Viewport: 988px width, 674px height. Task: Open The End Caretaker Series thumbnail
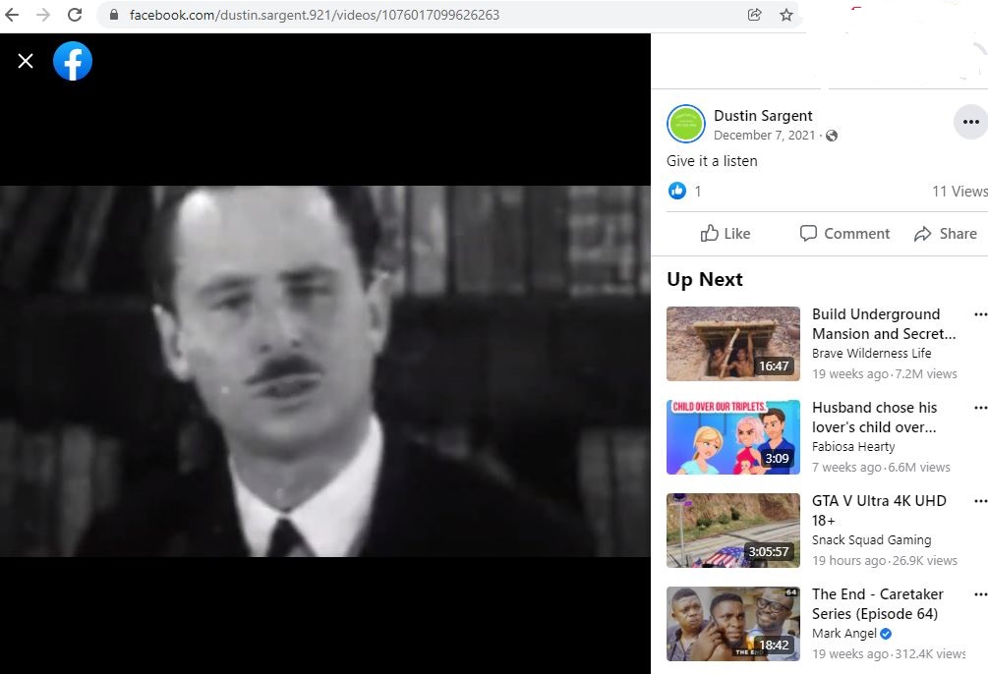click(733, 624)
